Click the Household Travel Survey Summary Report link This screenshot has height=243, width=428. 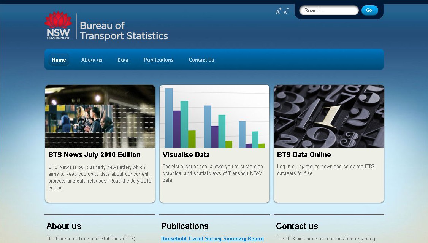pos(212,238)
